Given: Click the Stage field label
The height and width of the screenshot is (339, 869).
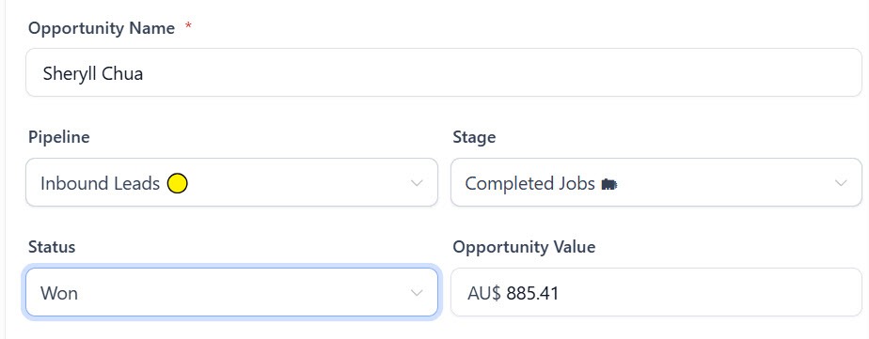Looking at the screenshot, I should (474, 137).
